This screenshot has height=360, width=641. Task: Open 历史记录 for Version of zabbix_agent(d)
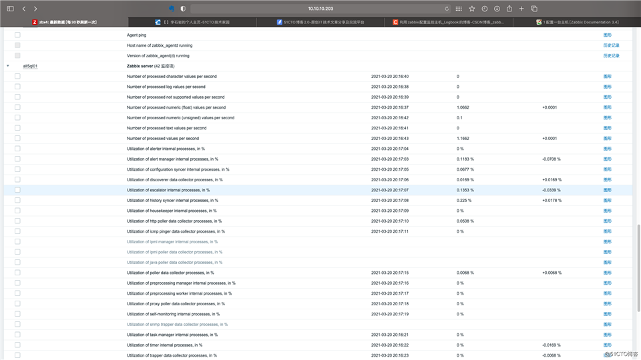tap(611, 55)
